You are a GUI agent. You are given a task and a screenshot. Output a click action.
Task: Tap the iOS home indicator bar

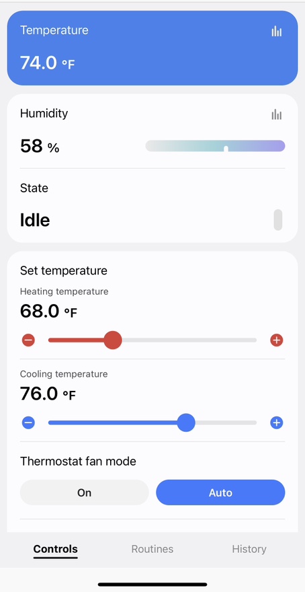tap(152, 585)
